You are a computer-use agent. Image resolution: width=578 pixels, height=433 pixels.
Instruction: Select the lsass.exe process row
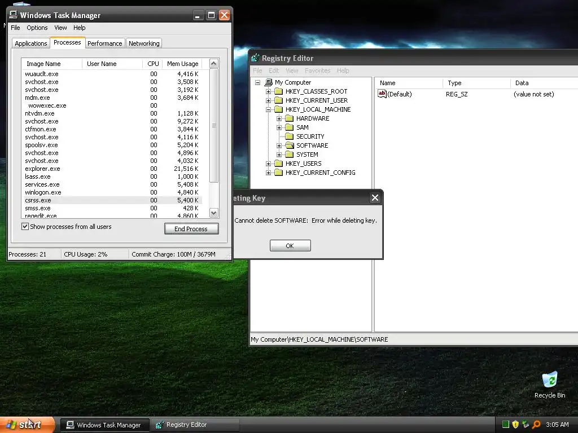point(112,176)
